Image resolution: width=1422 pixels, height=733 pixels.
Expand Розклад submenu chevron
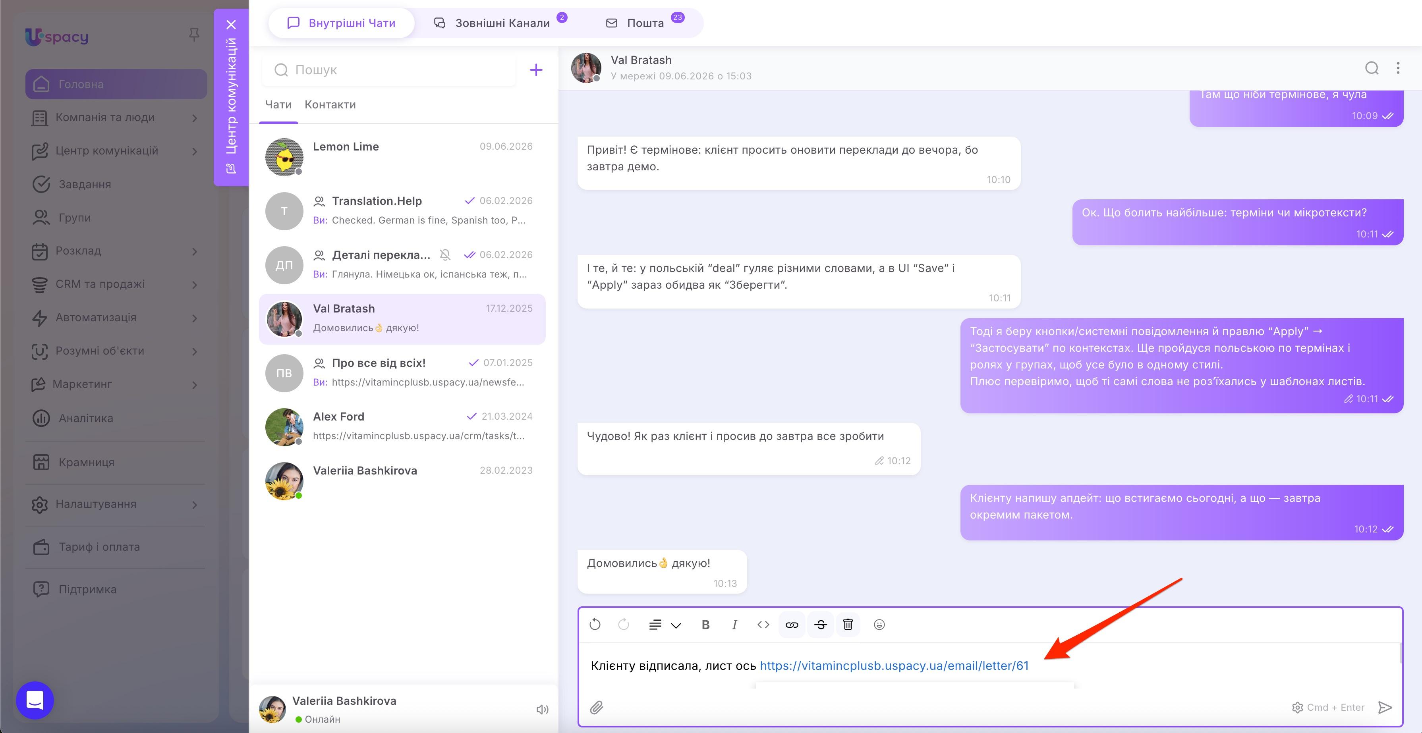coord(194,251)
